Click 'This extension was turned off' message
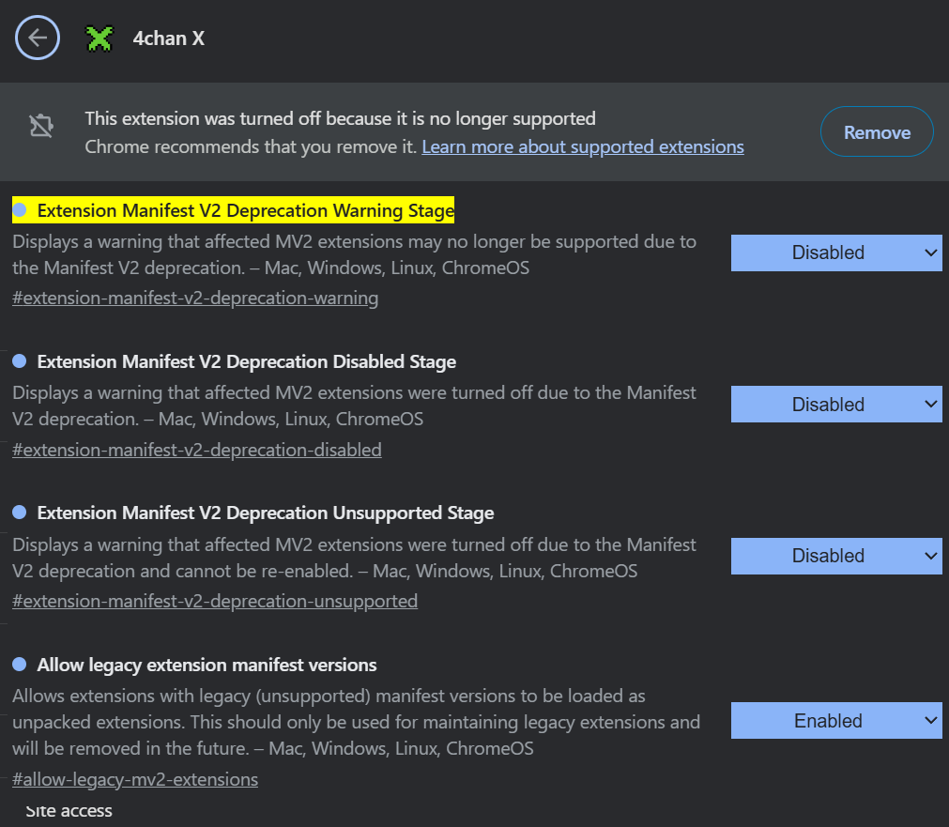949x827 pixels. 340,118
